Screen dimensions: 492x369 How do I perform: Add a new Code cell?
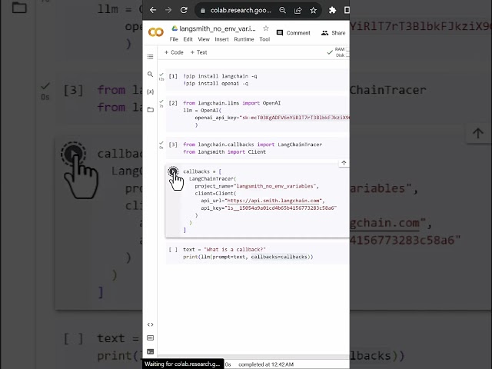click(174, 52)
